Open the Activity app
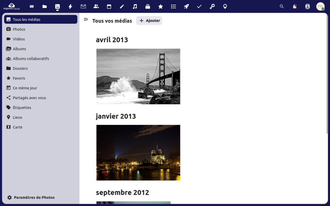 70,6
